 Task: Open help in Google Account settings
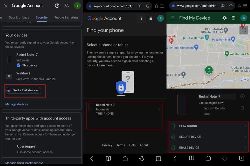click(x=57, y=6)
